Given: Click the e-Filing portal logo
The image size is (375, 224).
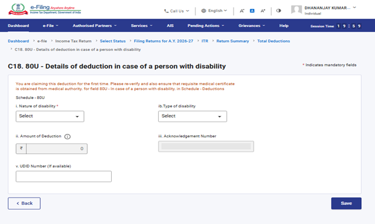Looking at the screenshot, I should pyautogui.click(x=44, y=10).
